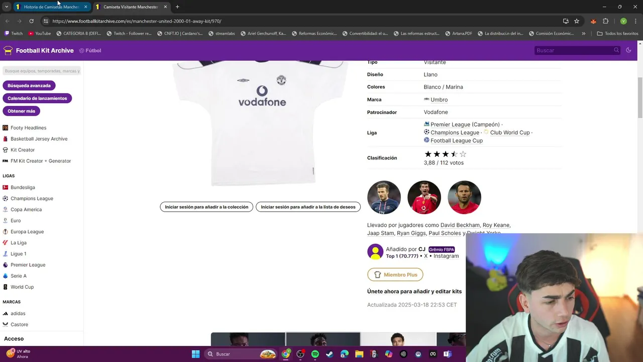Select Copa America in the sidebar
This screenshot has height=362, width=643.
point(26,209)
